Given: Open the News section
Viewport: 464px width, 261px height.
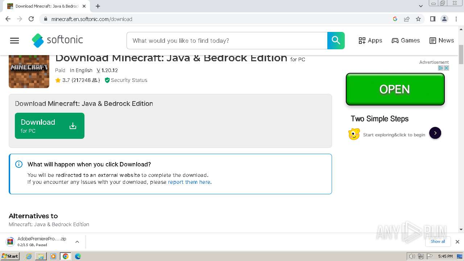Looking at the screenshot, I should 442,41.
